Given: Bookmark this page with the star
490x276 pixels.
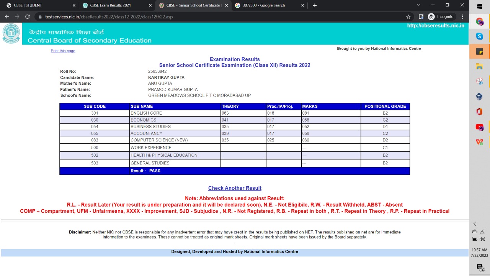Looking at the screenshot, I should tap(408, 17).
